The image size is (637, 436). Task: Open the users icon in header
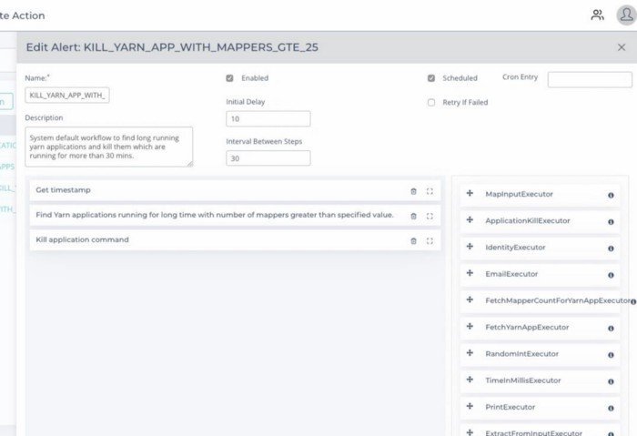click(x=597, y=15)
